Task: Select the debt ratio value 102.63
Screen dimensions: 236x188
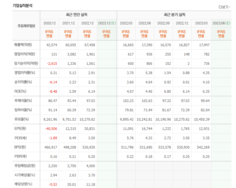Action: (x=147, y=101)
